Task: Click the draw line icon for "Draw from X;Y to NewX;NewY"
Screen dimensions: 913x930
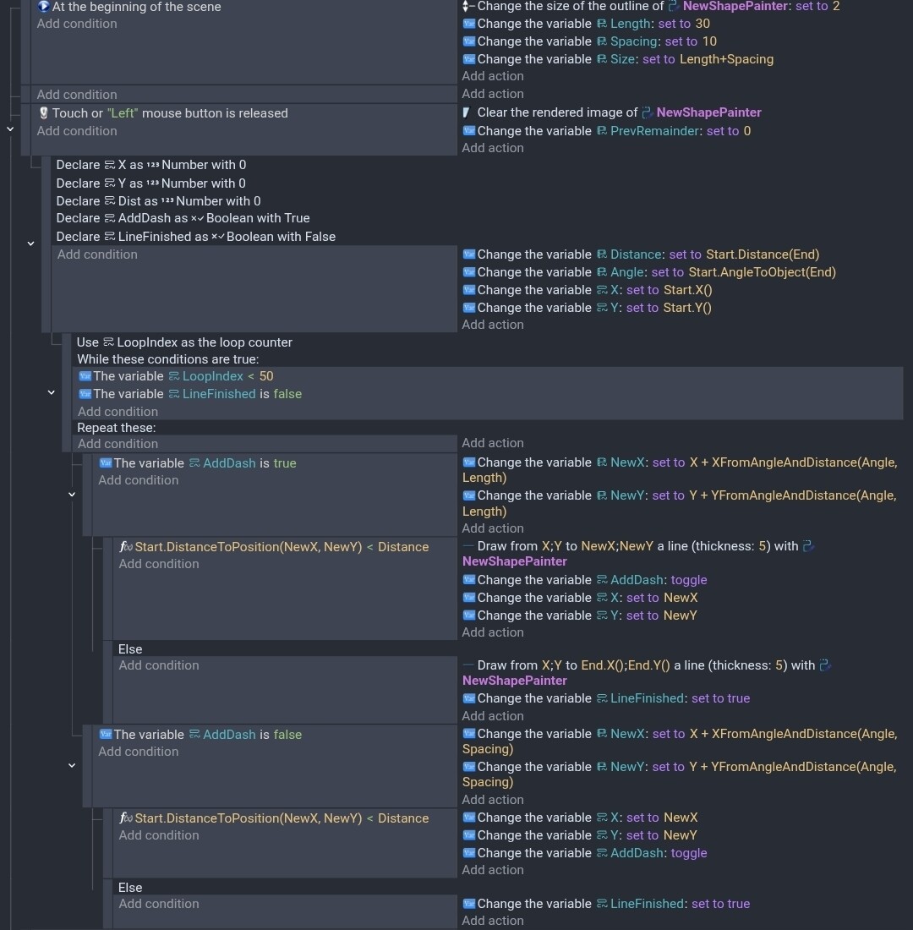Action: click(467, 547)
